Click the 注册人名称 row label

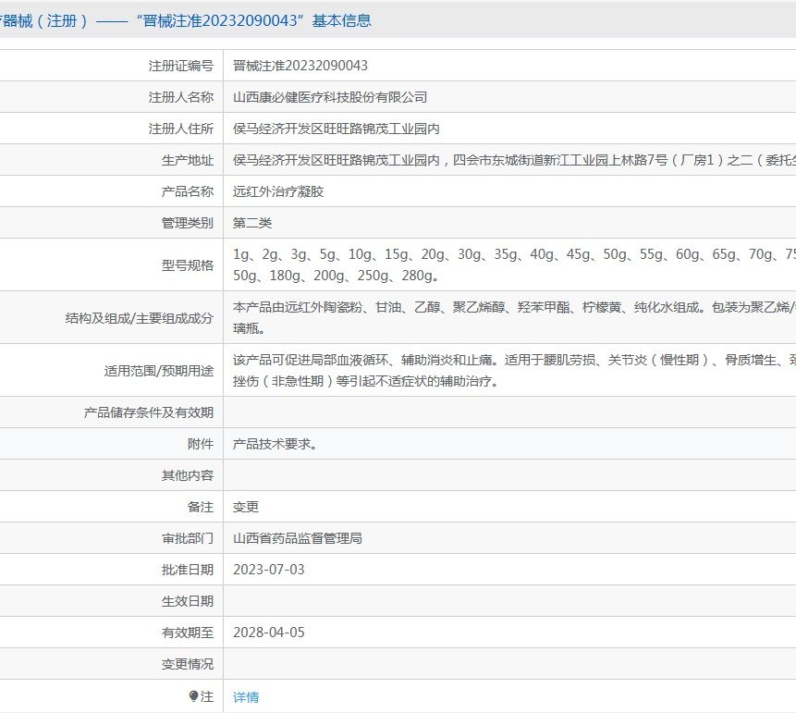tap(180, 97)
